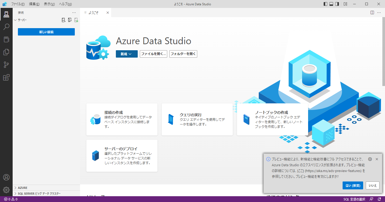Open the Notebooks view in activity bar
The height and width of the screenshot is (202, 385).
coord(6,39)
